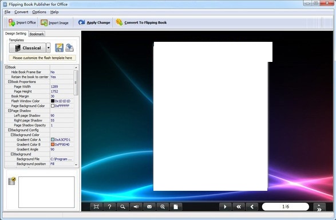Open the template dropdown arrow next to Classical

tap(49, 48)
